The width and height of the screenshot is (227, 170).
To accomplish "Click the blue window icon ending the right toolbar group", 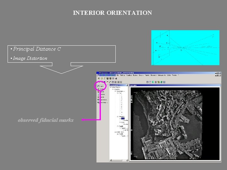I will [164, 82].
